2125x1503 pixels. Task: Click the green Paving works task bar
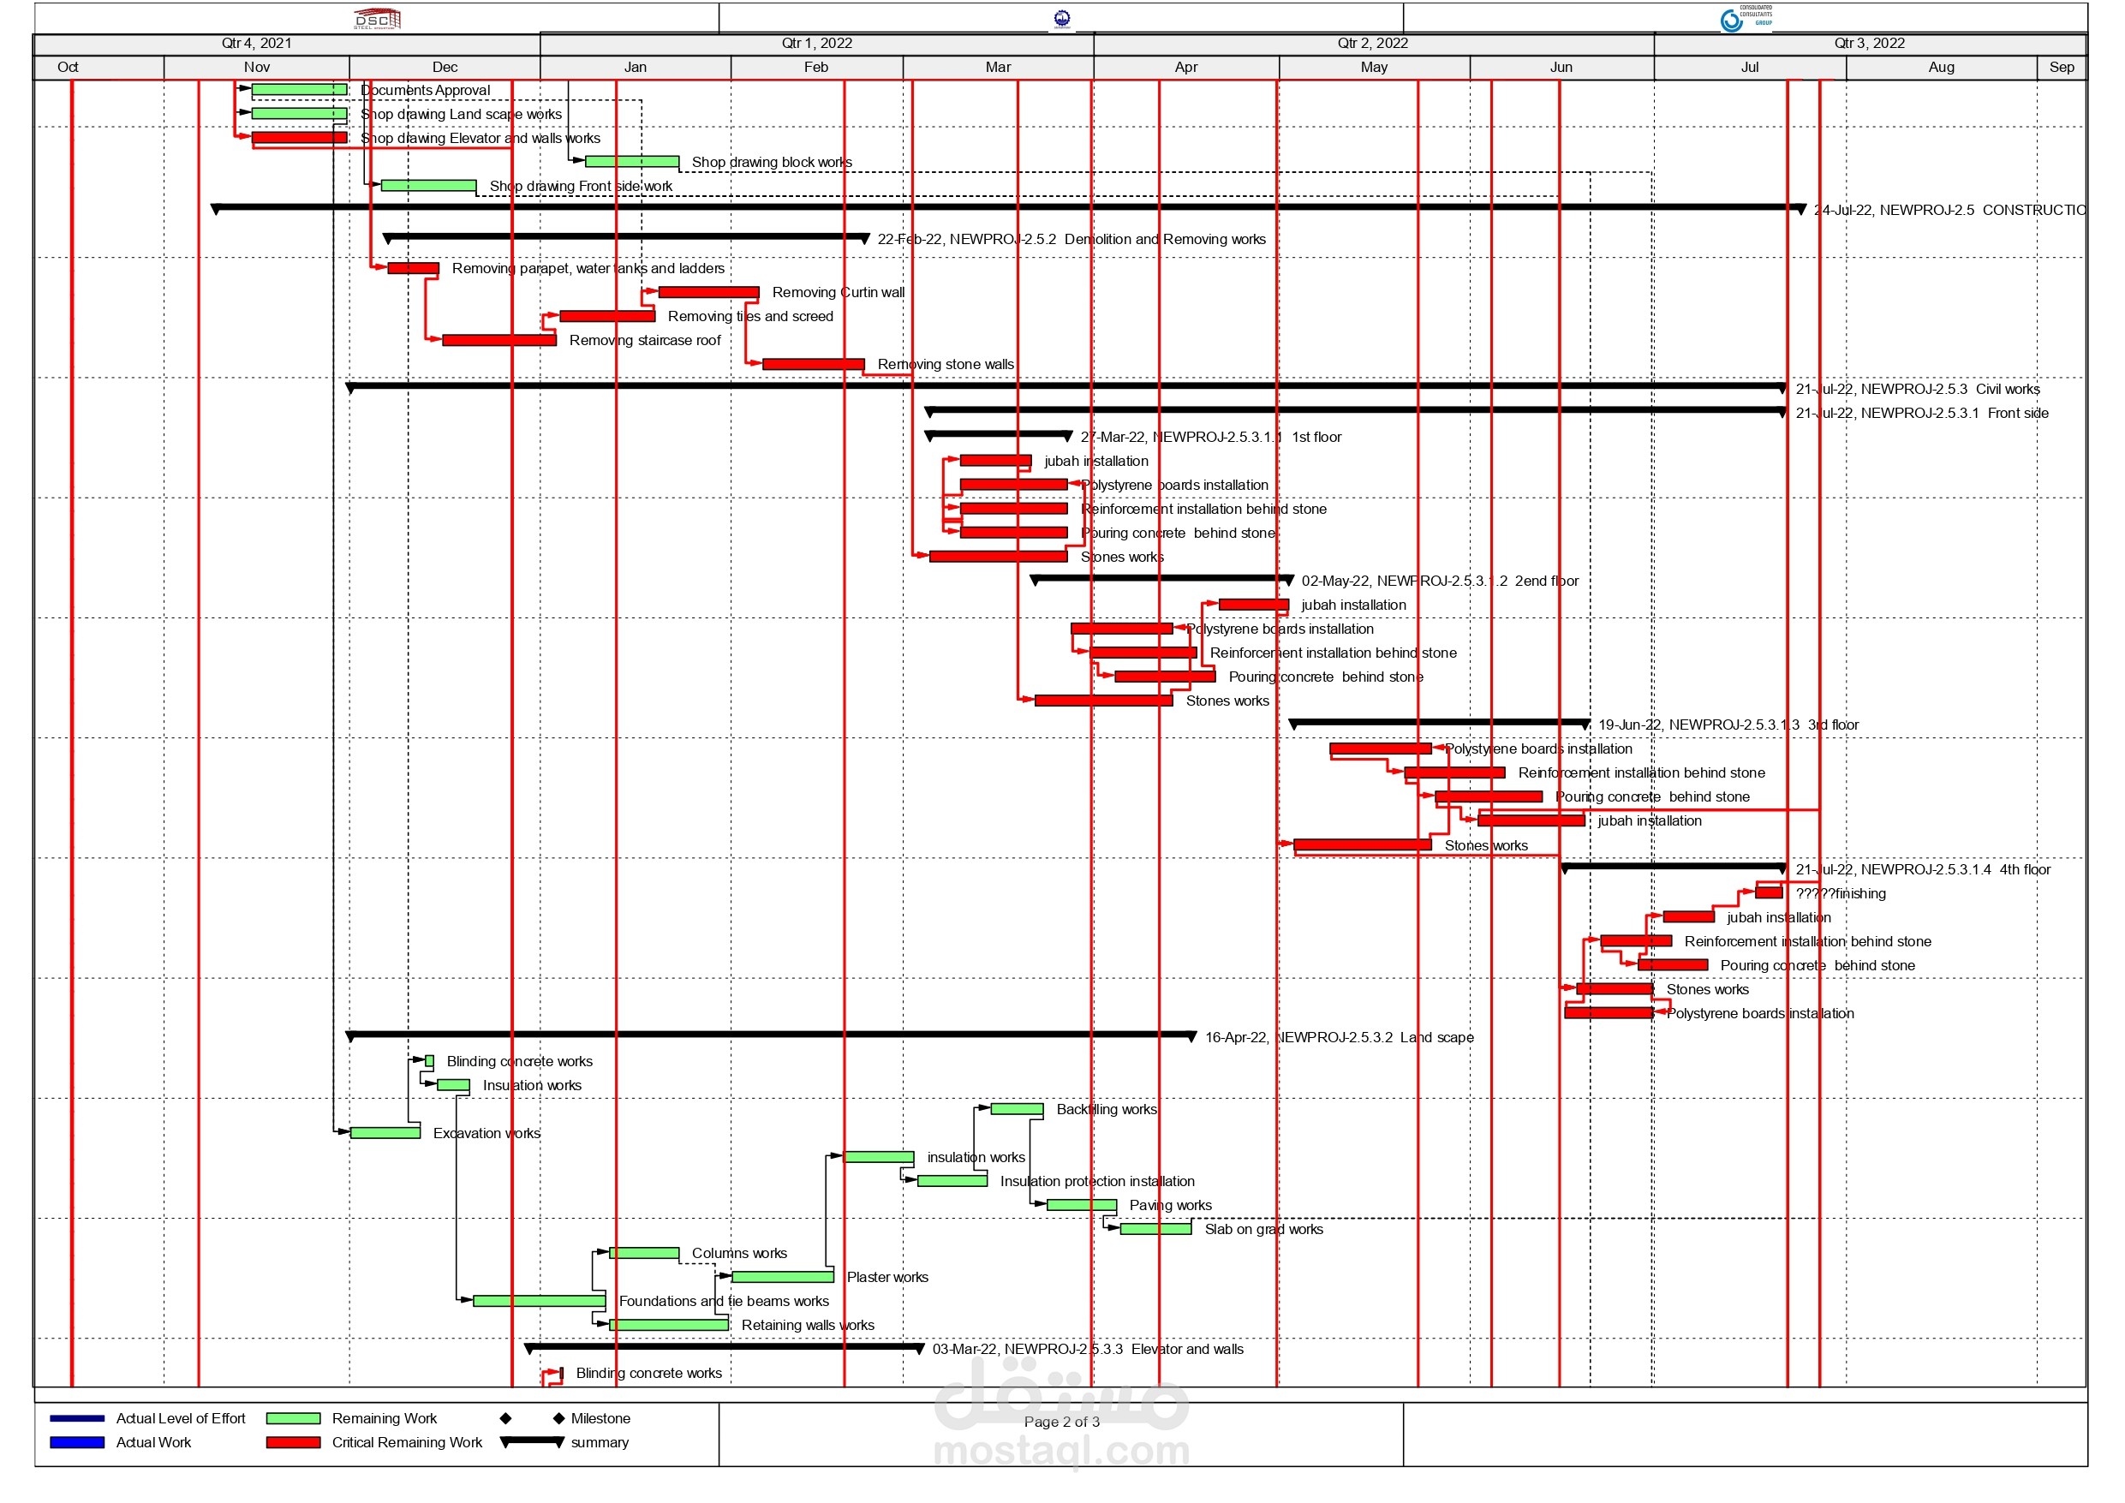pos(1081,1205)
